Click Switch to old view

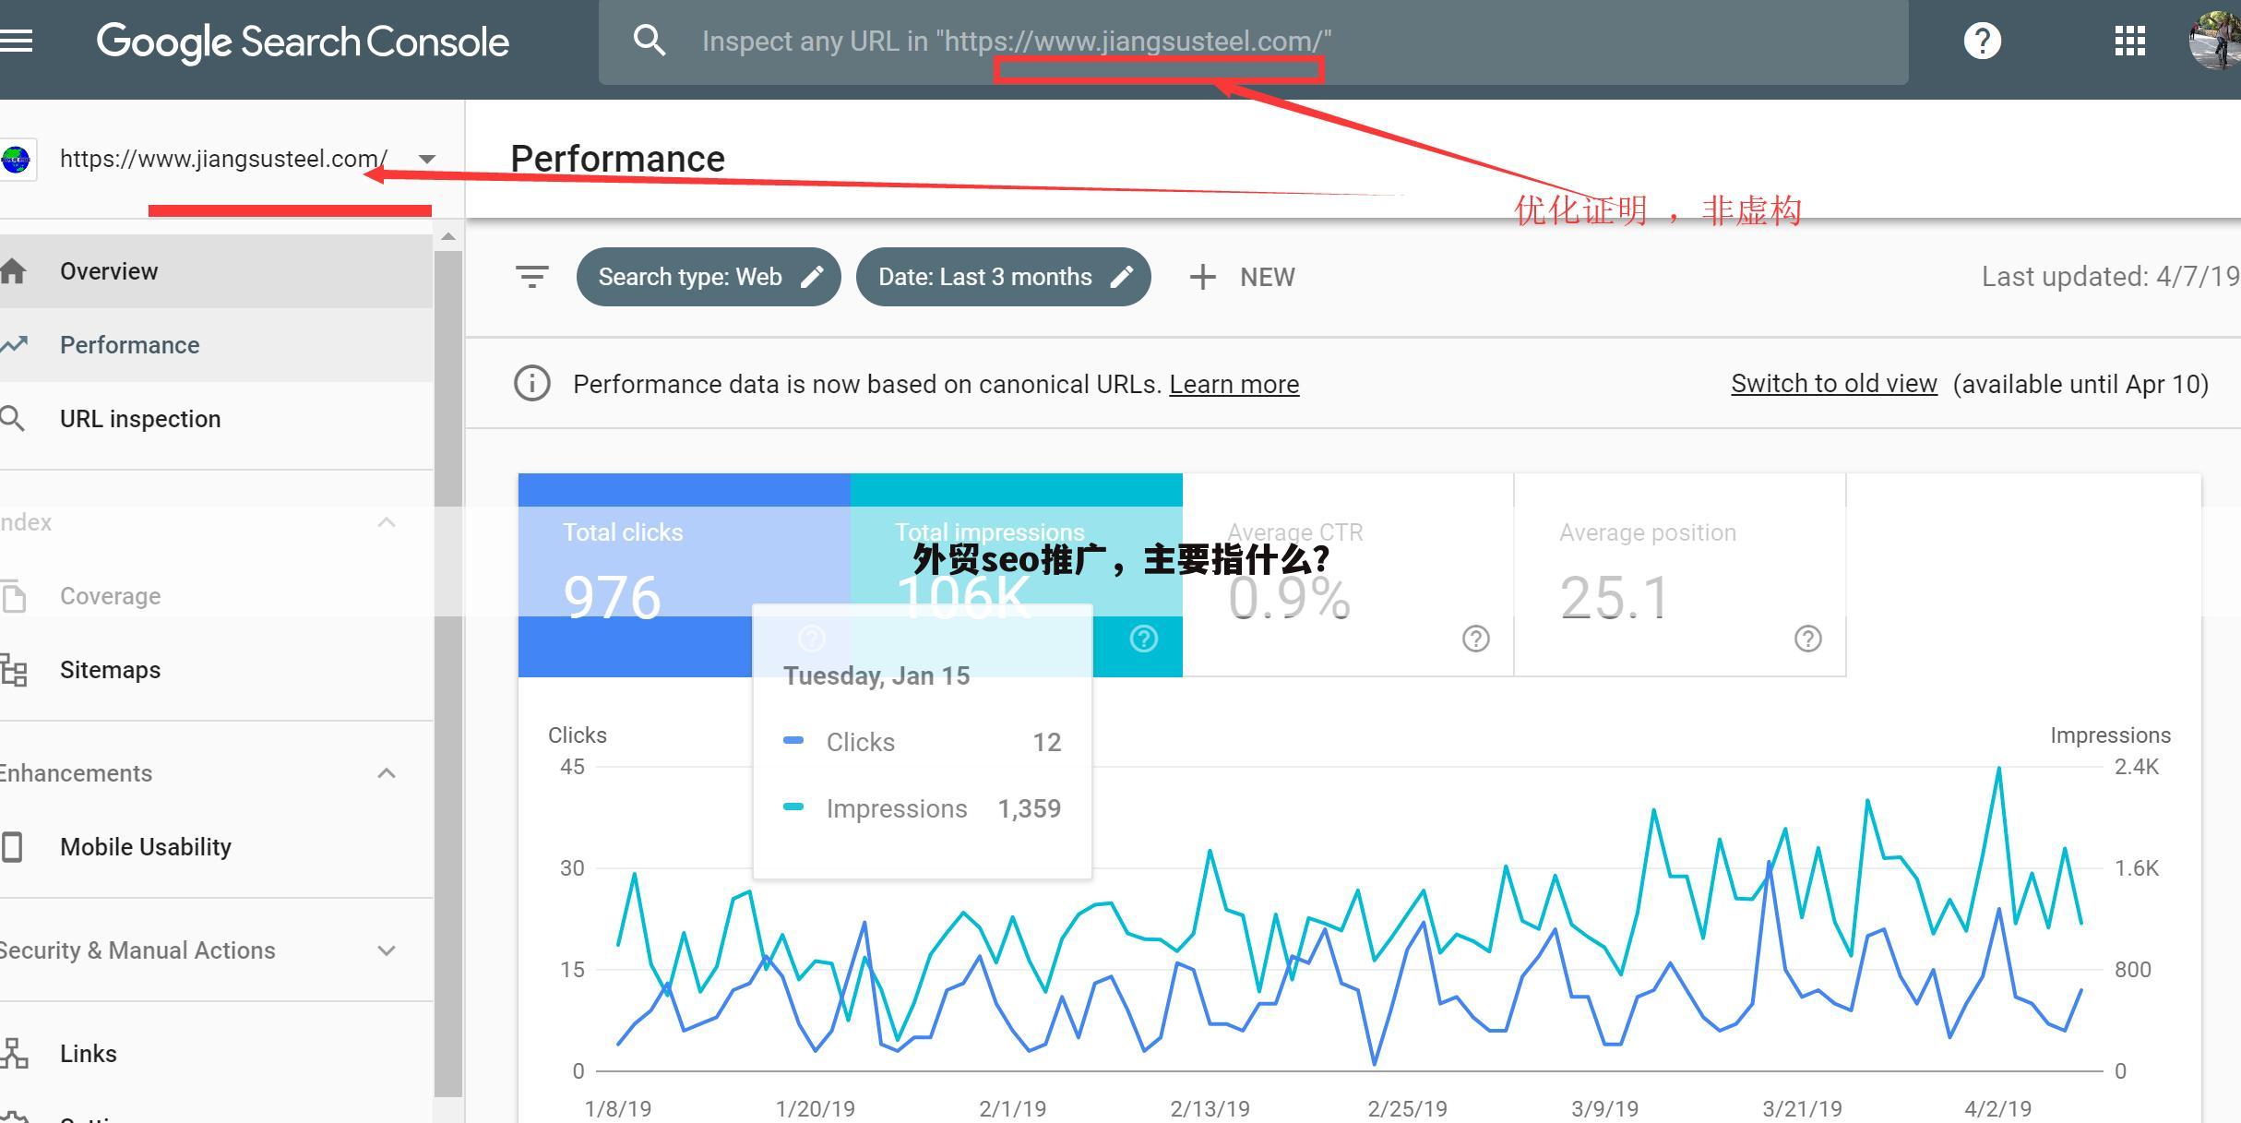(1832, 383)
